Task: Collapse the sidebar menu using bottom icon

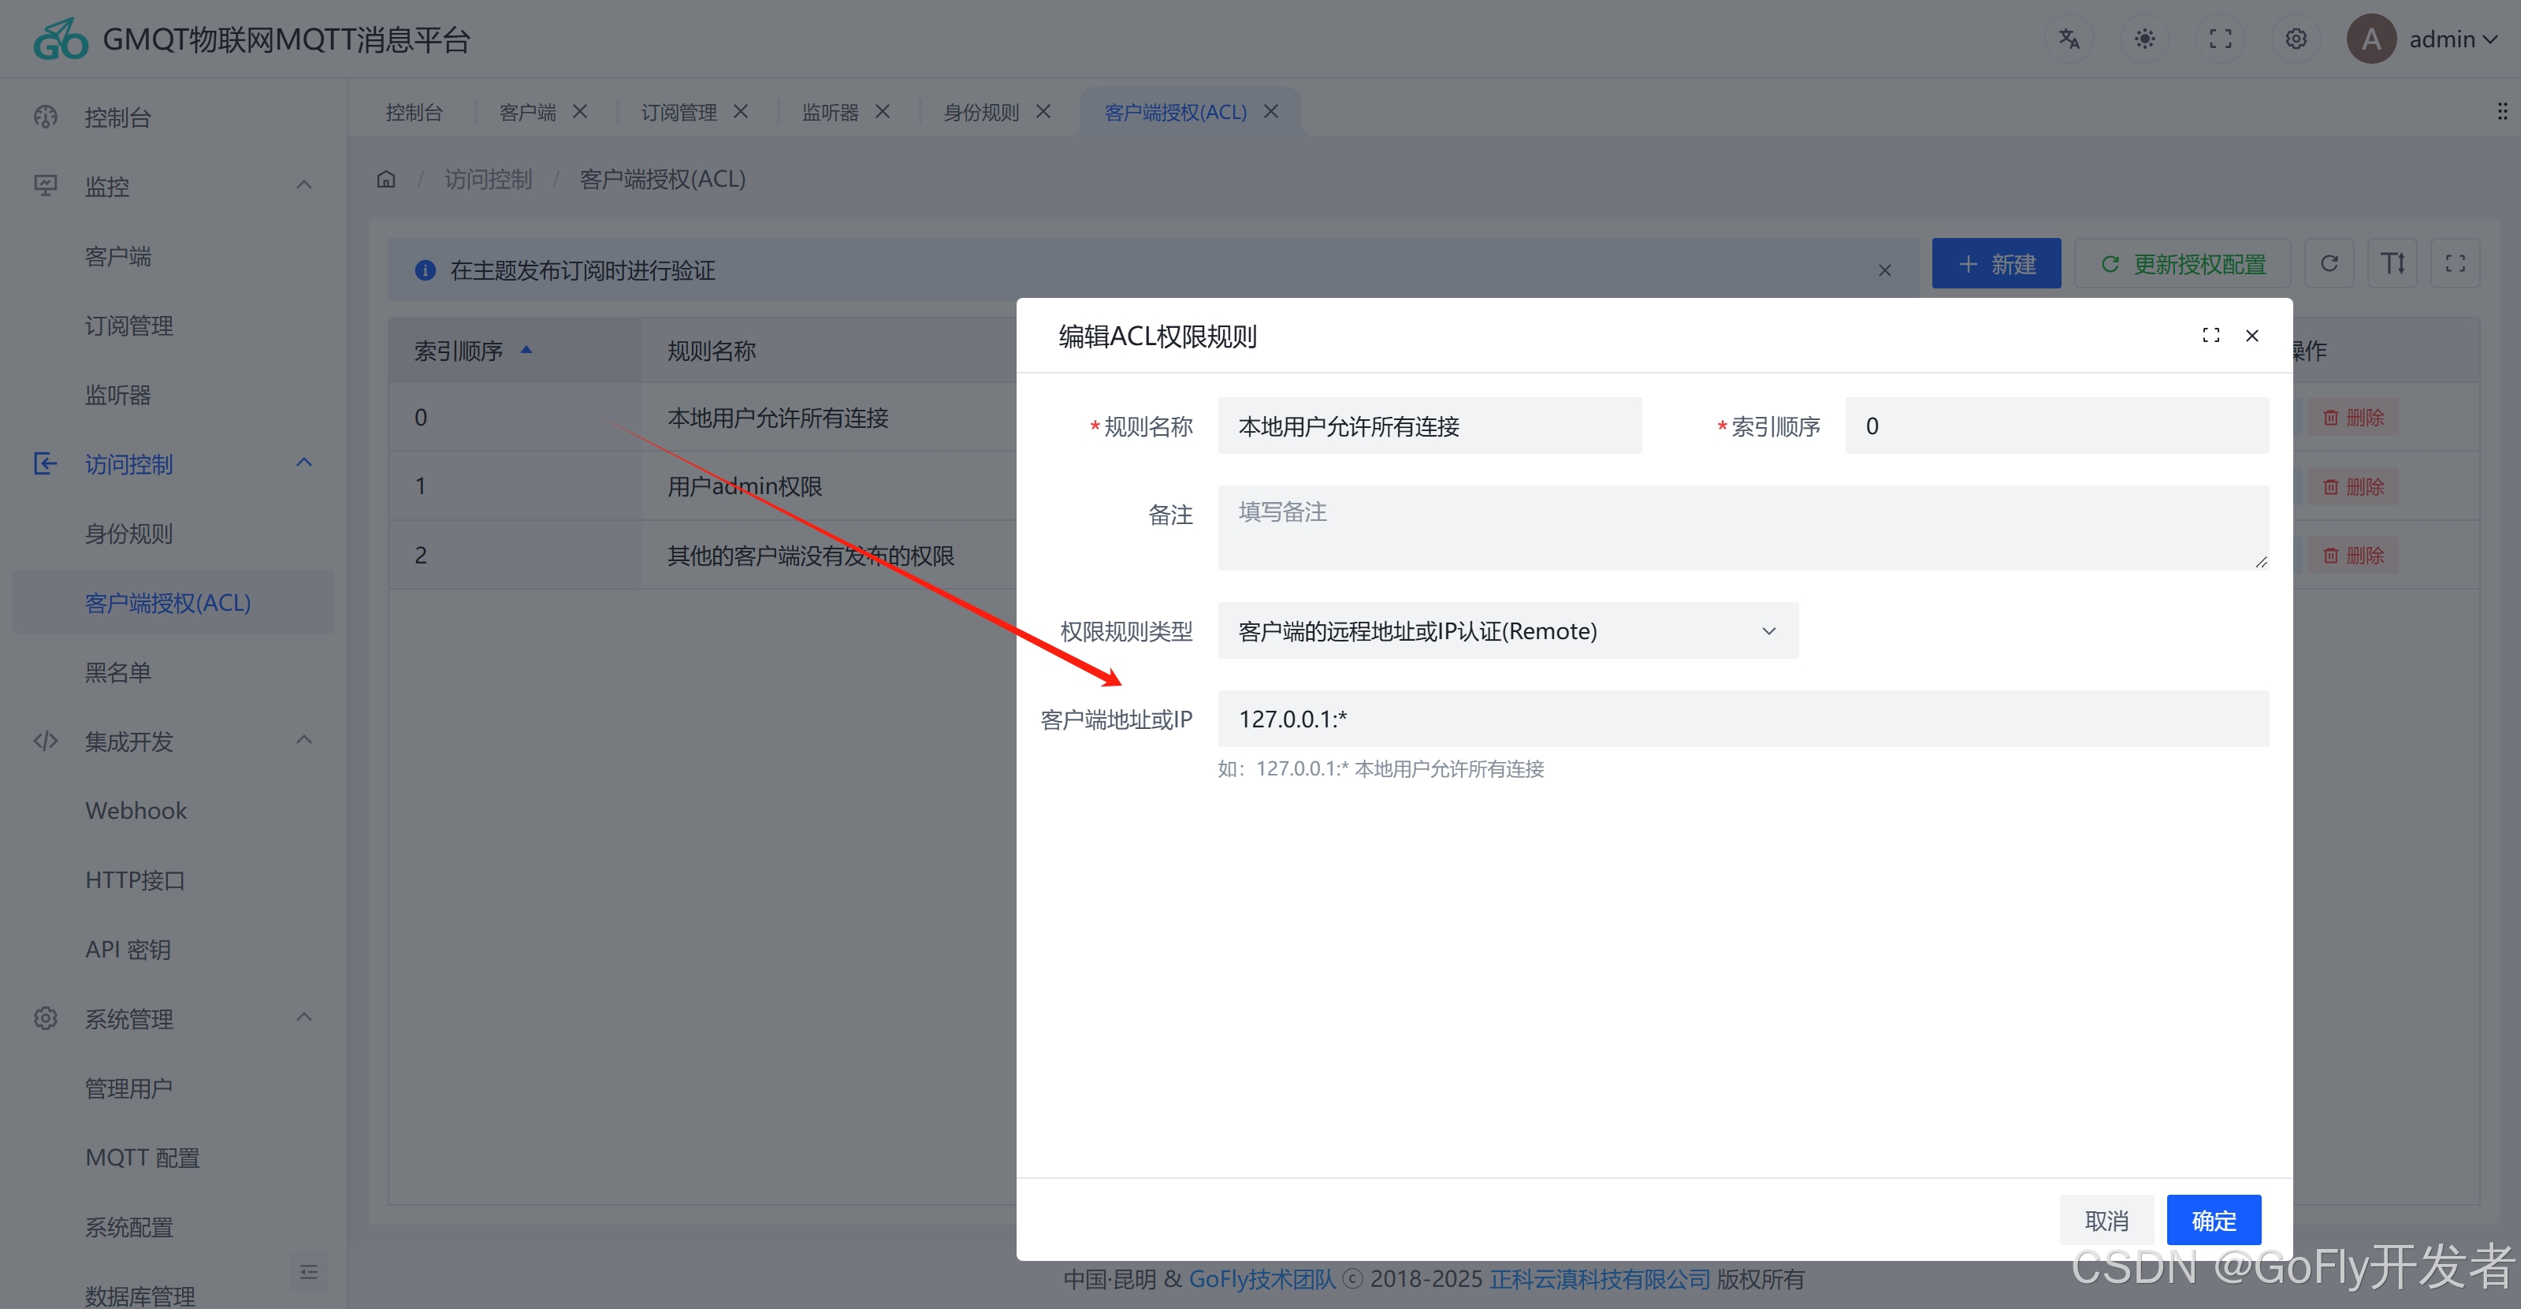Action: coord(308,1272)
